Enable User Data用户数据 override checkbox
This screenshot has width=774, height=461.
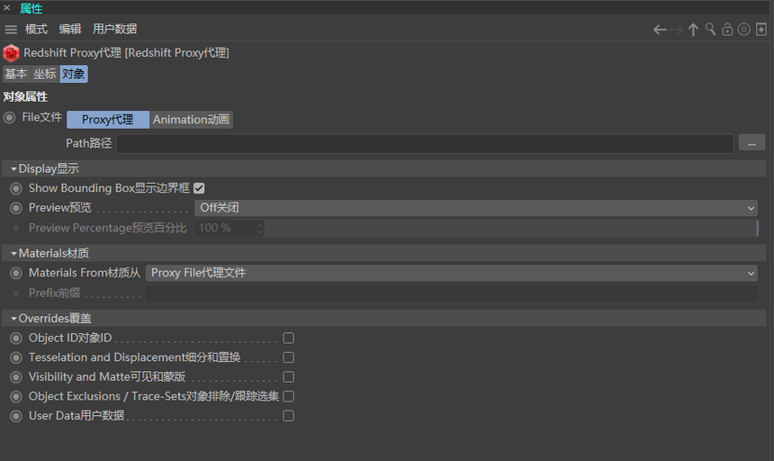click(x=289, y=416)
